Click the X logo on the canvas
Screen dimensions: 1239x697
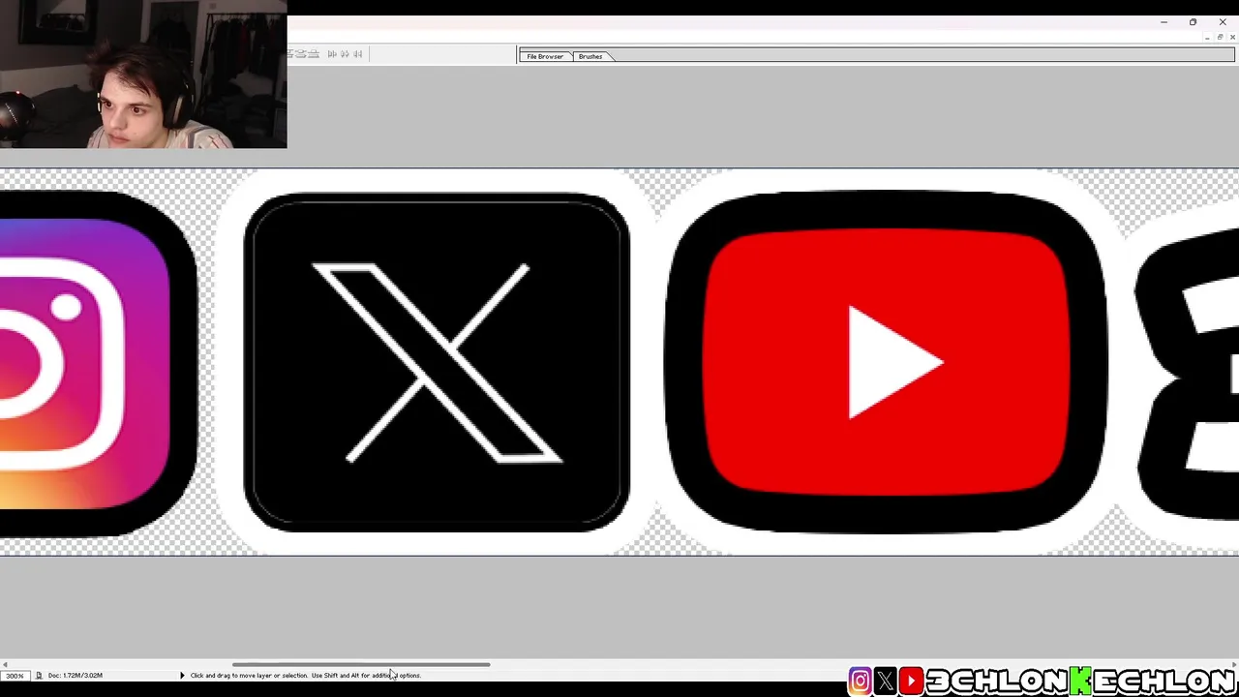point(437,362)
